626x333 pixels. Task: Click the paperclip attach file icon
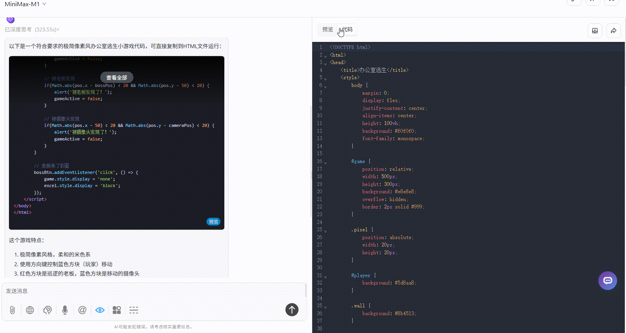pos(12,310)
